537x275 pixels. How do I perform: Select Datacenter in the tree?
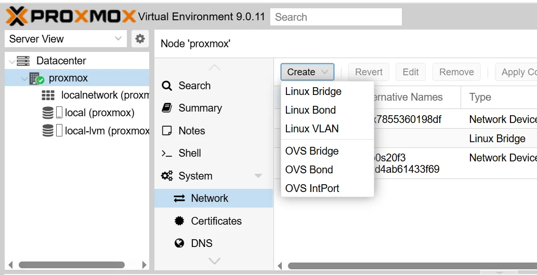pos(77,61)
